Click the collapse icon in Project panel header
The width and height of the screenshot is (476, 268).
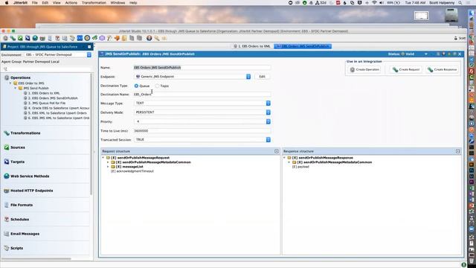click(x=89, y=47)
